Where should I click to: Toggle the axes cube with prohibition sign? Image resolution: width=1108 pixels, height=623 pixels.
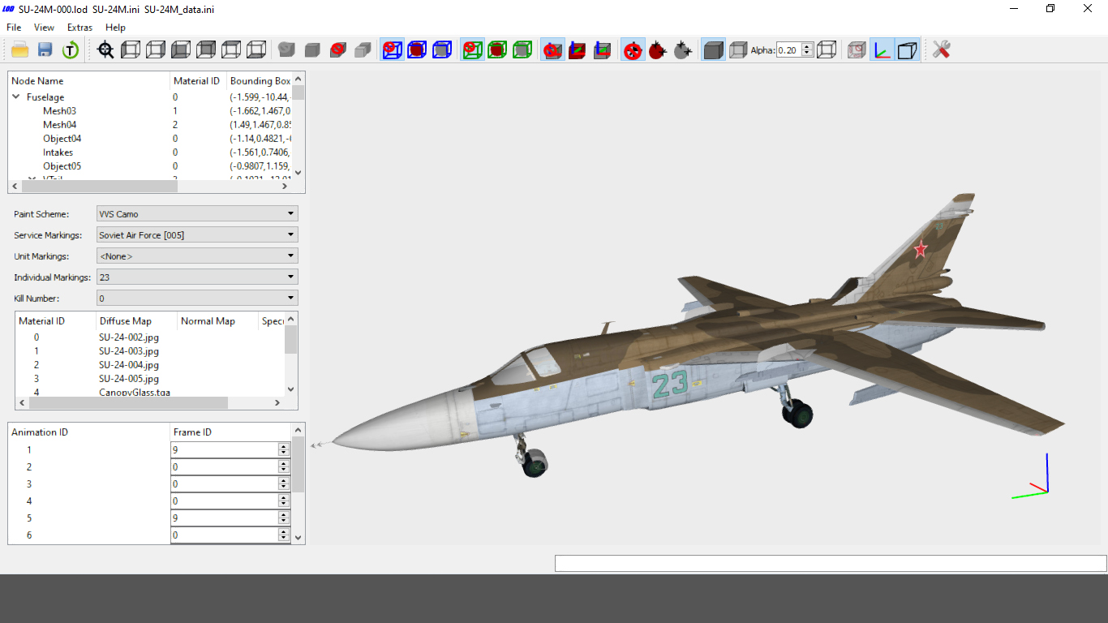tap(552, 50)
